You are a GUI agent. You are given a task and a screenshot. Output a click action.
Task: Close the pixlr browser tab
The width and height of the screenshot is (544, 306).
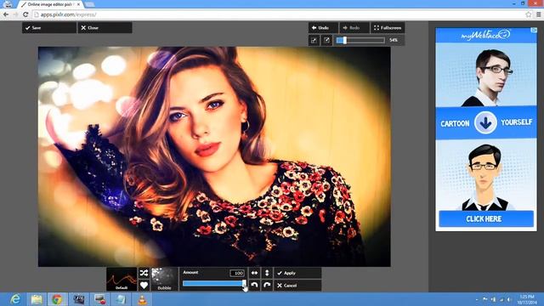(79, 4)
